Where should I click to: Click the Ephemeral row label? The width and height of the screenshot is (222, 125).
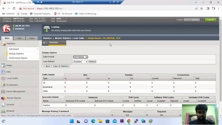tap(48, 87)
